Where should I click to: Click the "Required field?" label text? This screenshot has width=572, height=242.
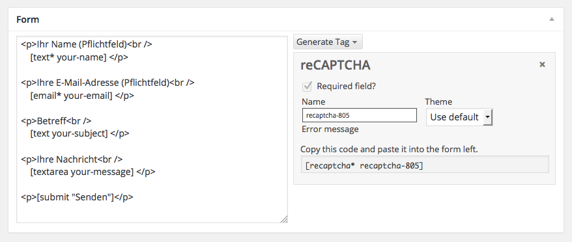(346, 87)
